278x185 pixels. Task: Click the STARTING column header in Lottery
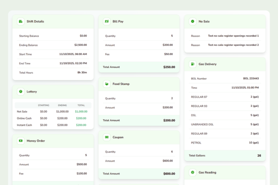click(x=44, y=105)
